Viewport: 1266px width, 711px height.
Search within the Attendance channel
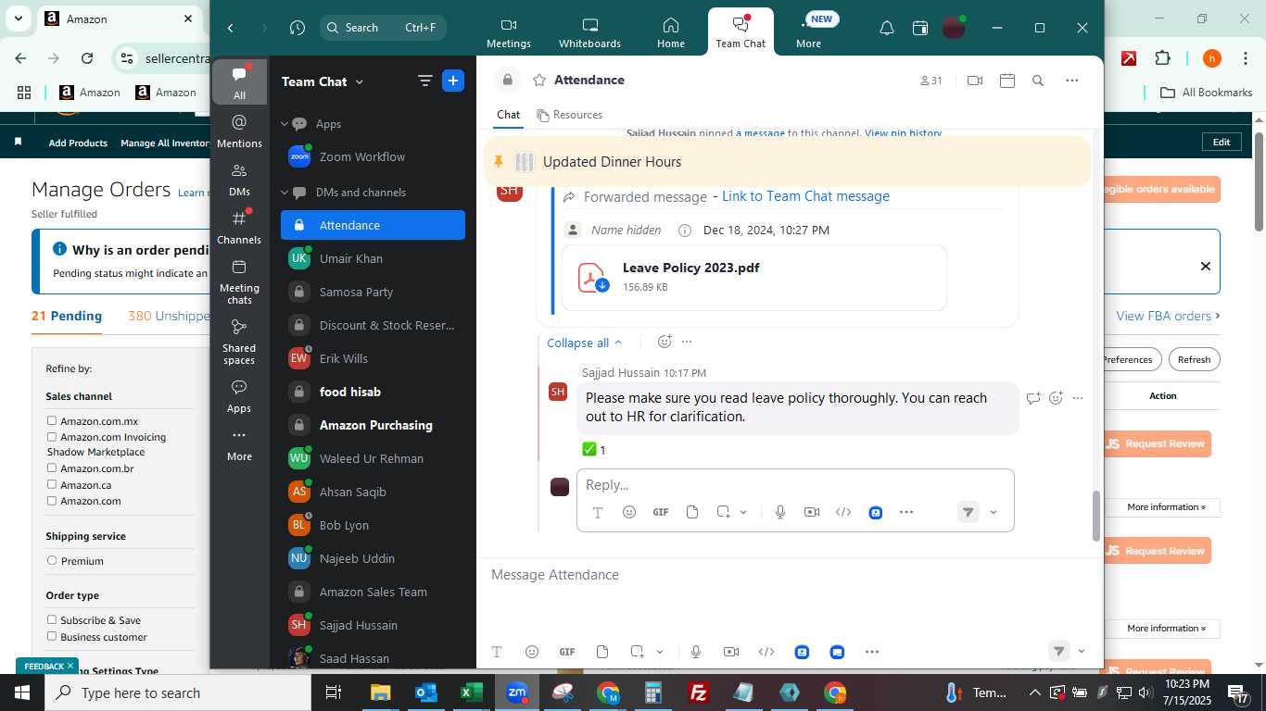coord(1038,81)
